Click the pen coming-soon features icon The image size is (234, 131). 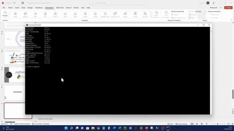click(214, 3)
